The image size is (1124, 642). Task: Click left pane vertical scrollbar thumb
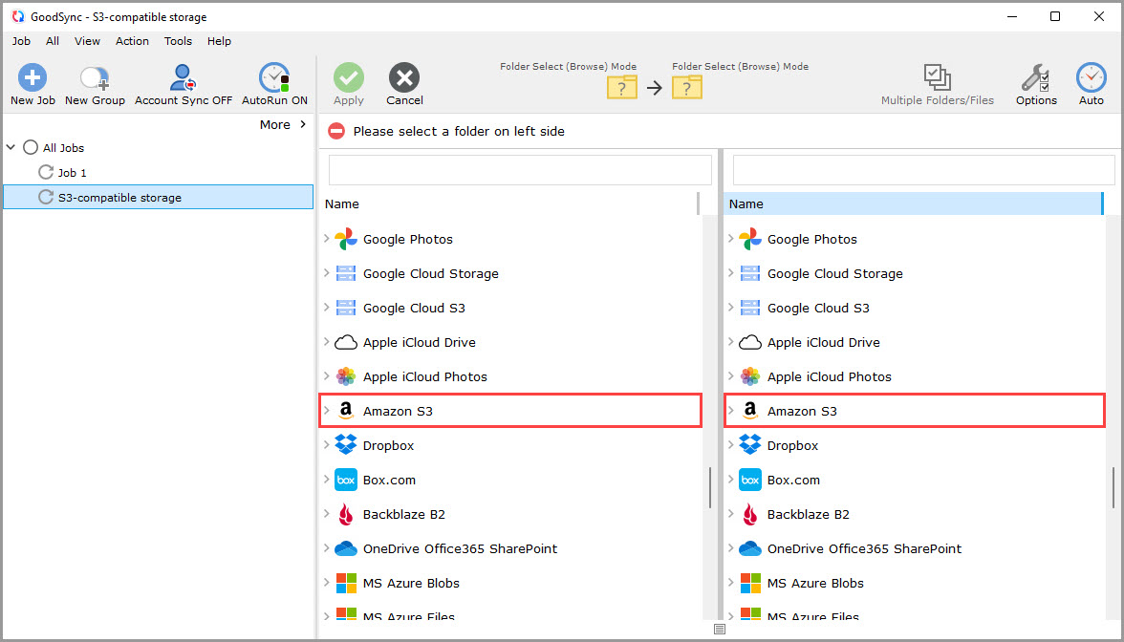[709, 487]
